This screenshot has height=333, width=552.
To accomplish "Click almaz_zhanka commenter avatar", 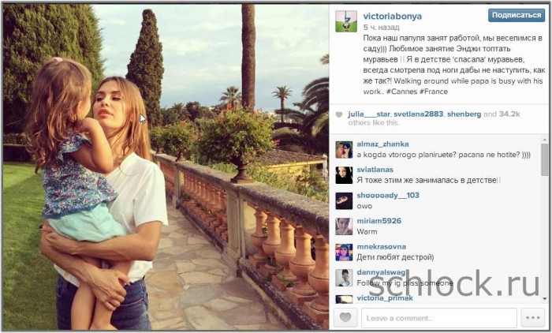I will pyautogui.click(x=344, y=149).
